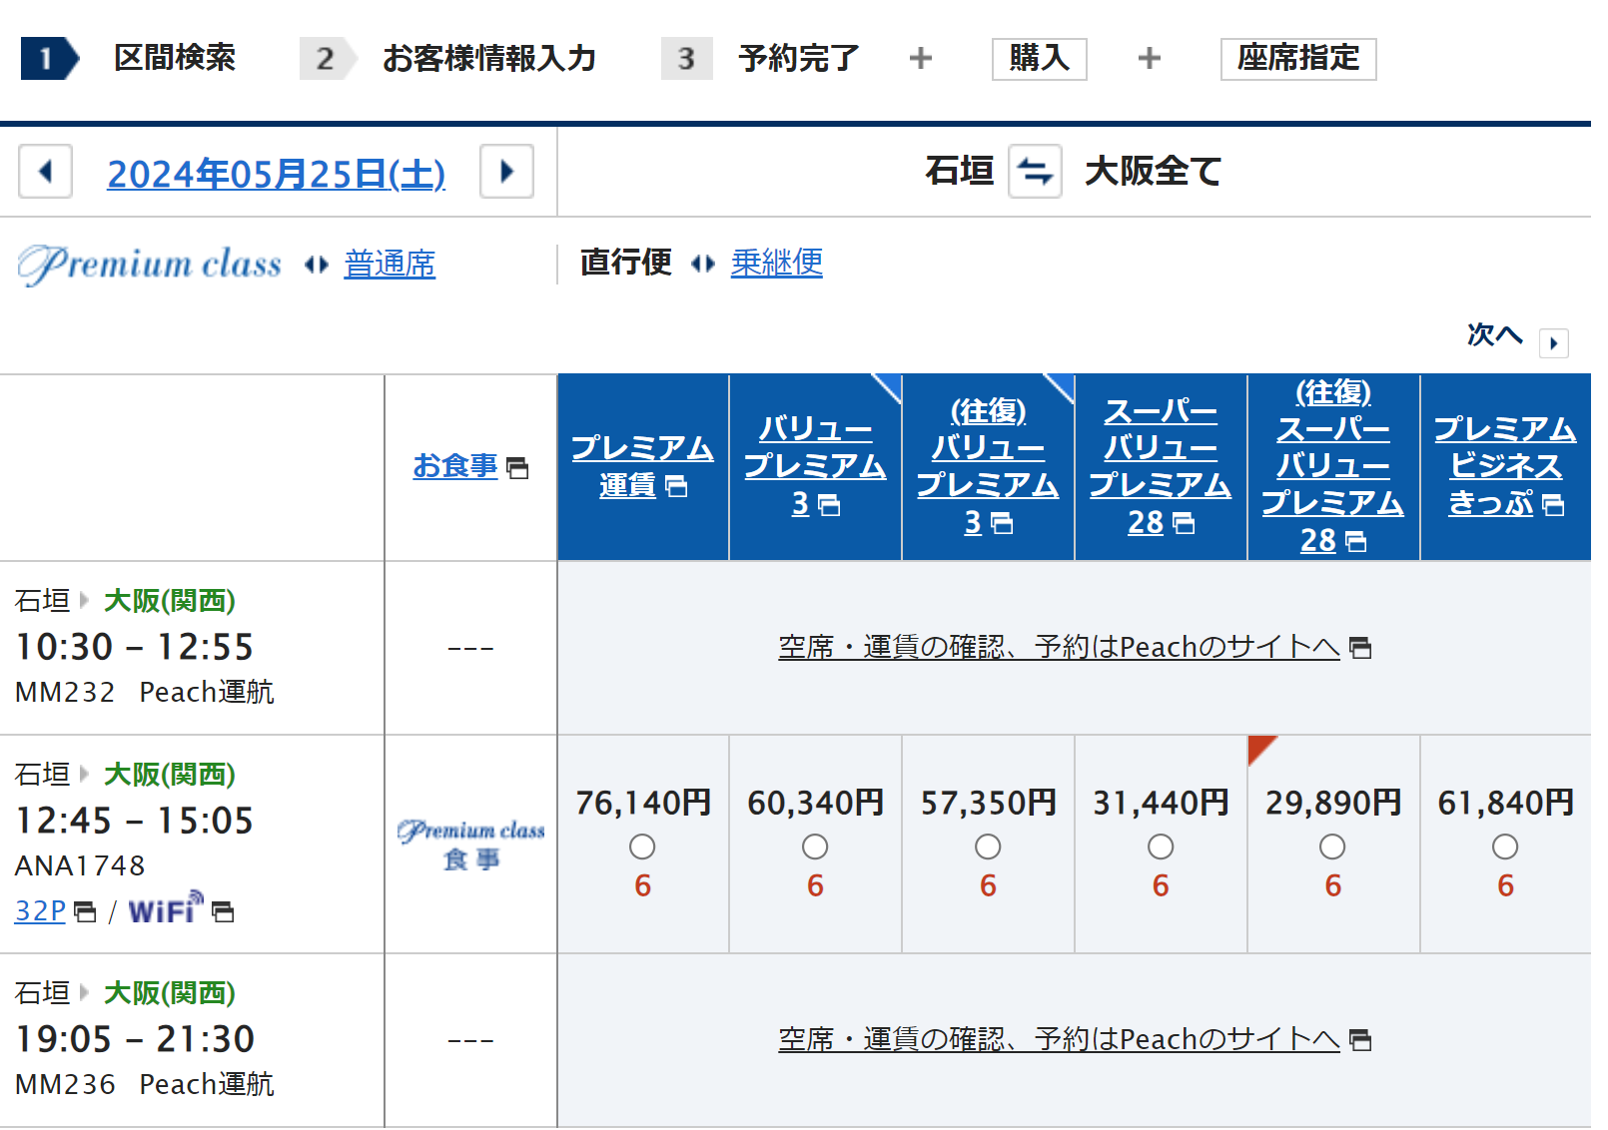Open the 2024年05月25日(土) date picker
Image resolution: width=1608 pixels, height=1130 pixels.
pyautogui.click(x=276, y=174)
